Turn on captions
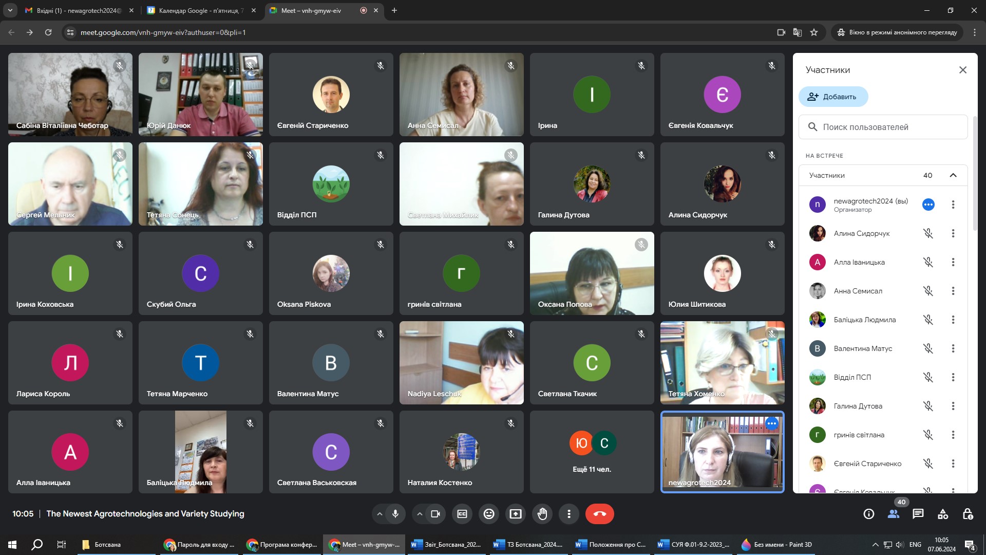The image size is (986, 555). 462,514
